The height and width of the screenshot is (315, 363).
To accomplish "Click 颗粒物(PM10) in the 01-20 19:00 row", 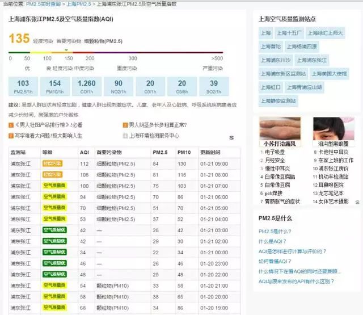I will (x=112, y=308).
